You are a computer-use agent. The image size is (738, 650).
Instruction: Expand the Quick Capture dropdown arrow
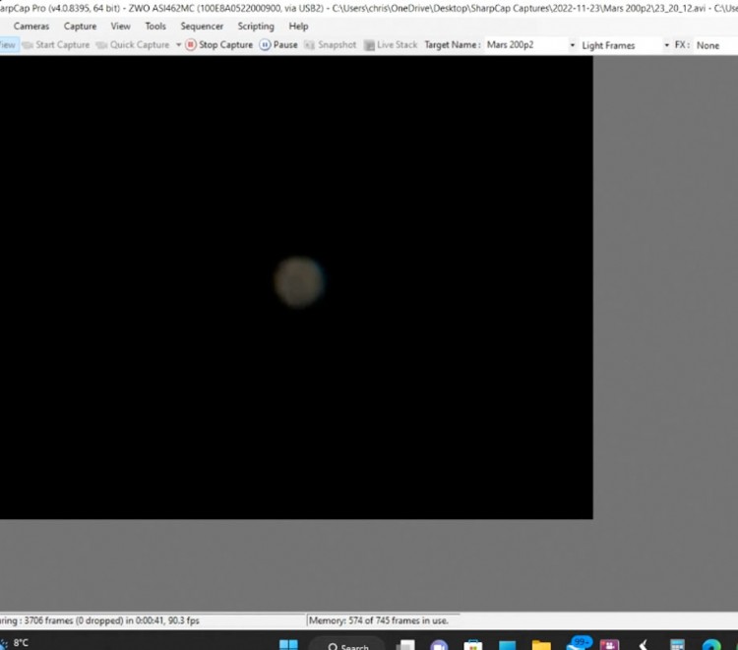178,45
